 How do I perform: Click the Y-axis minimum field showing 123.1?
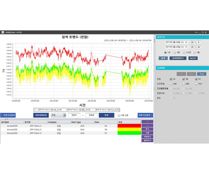point(74,115)
